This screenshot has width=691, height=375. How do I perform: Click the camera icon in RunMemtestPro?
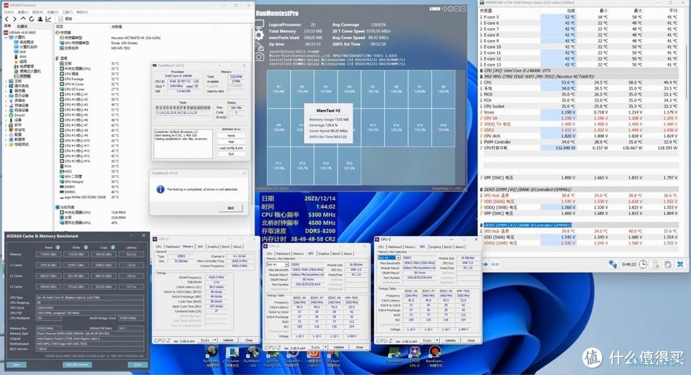pos(260,56)
